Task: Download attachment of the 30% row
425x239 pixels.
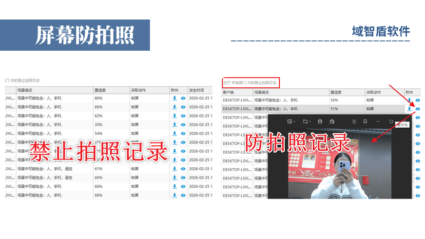Action: [174, 124]
